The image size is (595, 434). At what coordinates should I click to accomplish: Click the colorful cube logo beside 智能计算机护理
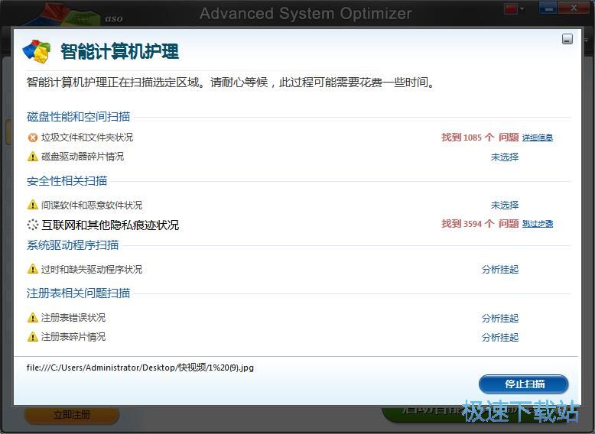(x=37, y=51)
